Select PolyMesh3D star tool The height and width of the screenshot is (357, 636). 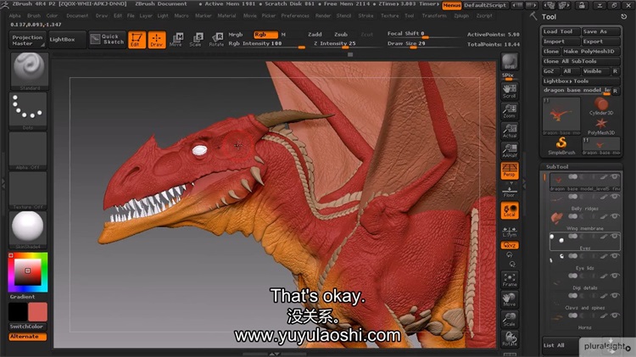coord(600,126)
